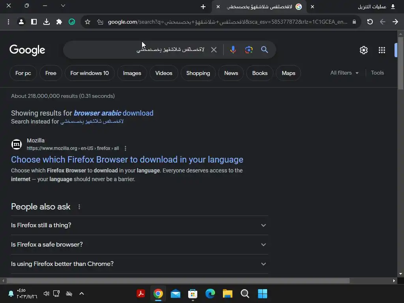The width and height of the screenshot is (404, 303).
Task: Open the downloads icon in the toolbar
Action: coord(47,22)
